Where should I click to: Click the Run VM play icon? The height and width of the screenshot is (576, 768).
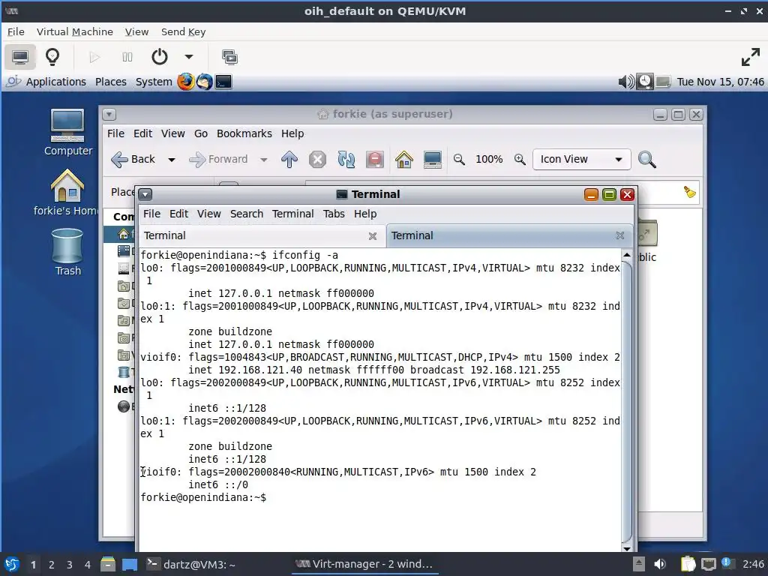pos(94,57)
